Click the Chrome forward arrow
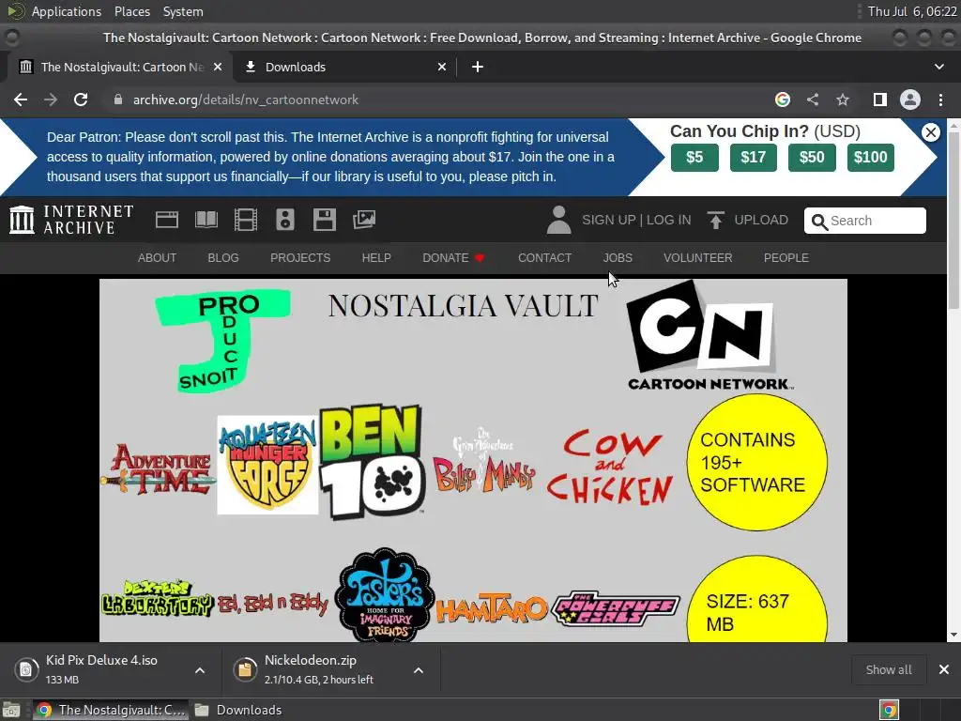The width and height of the screenshot is (961, 721). pos(51,100)
